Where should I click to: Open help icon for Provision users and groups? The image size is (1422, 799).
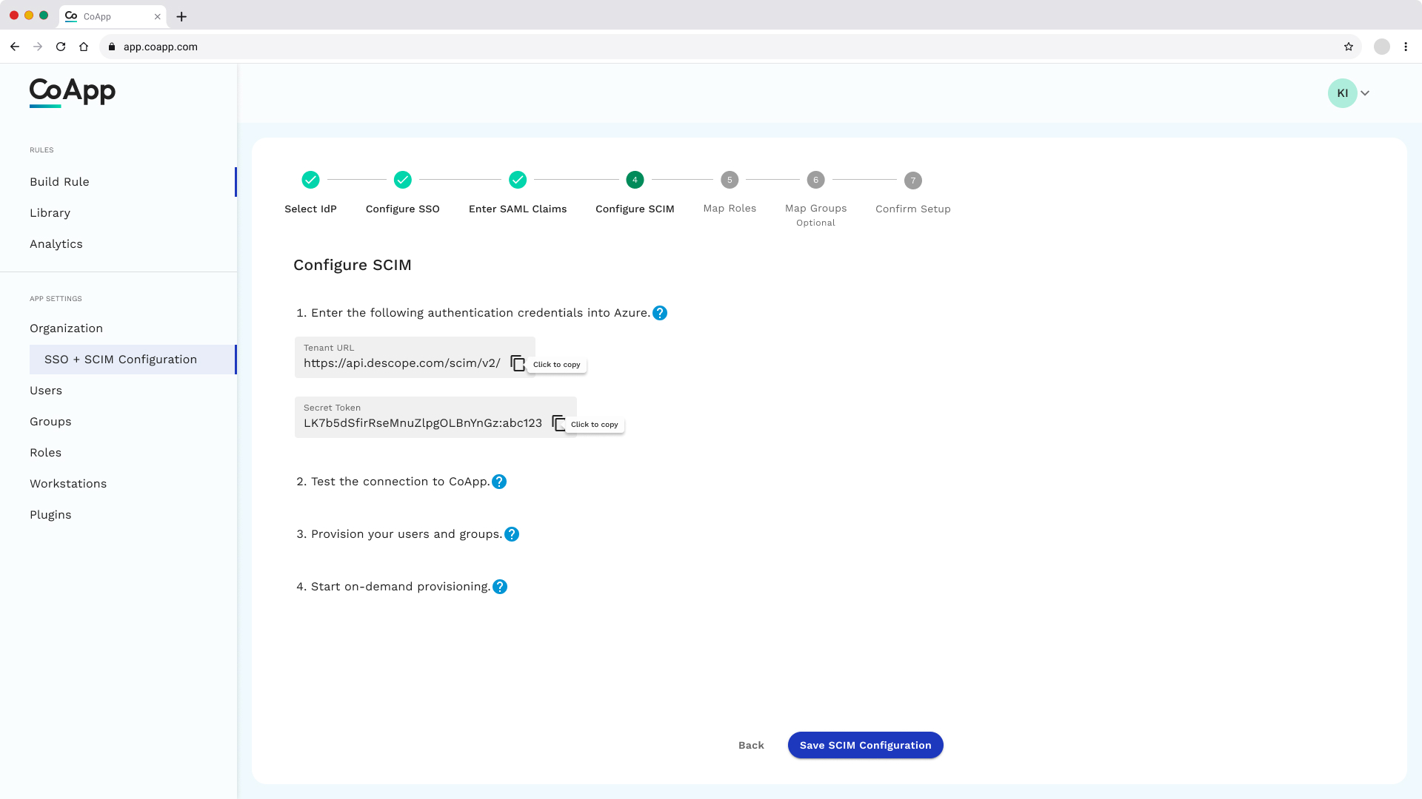point(512,534)
